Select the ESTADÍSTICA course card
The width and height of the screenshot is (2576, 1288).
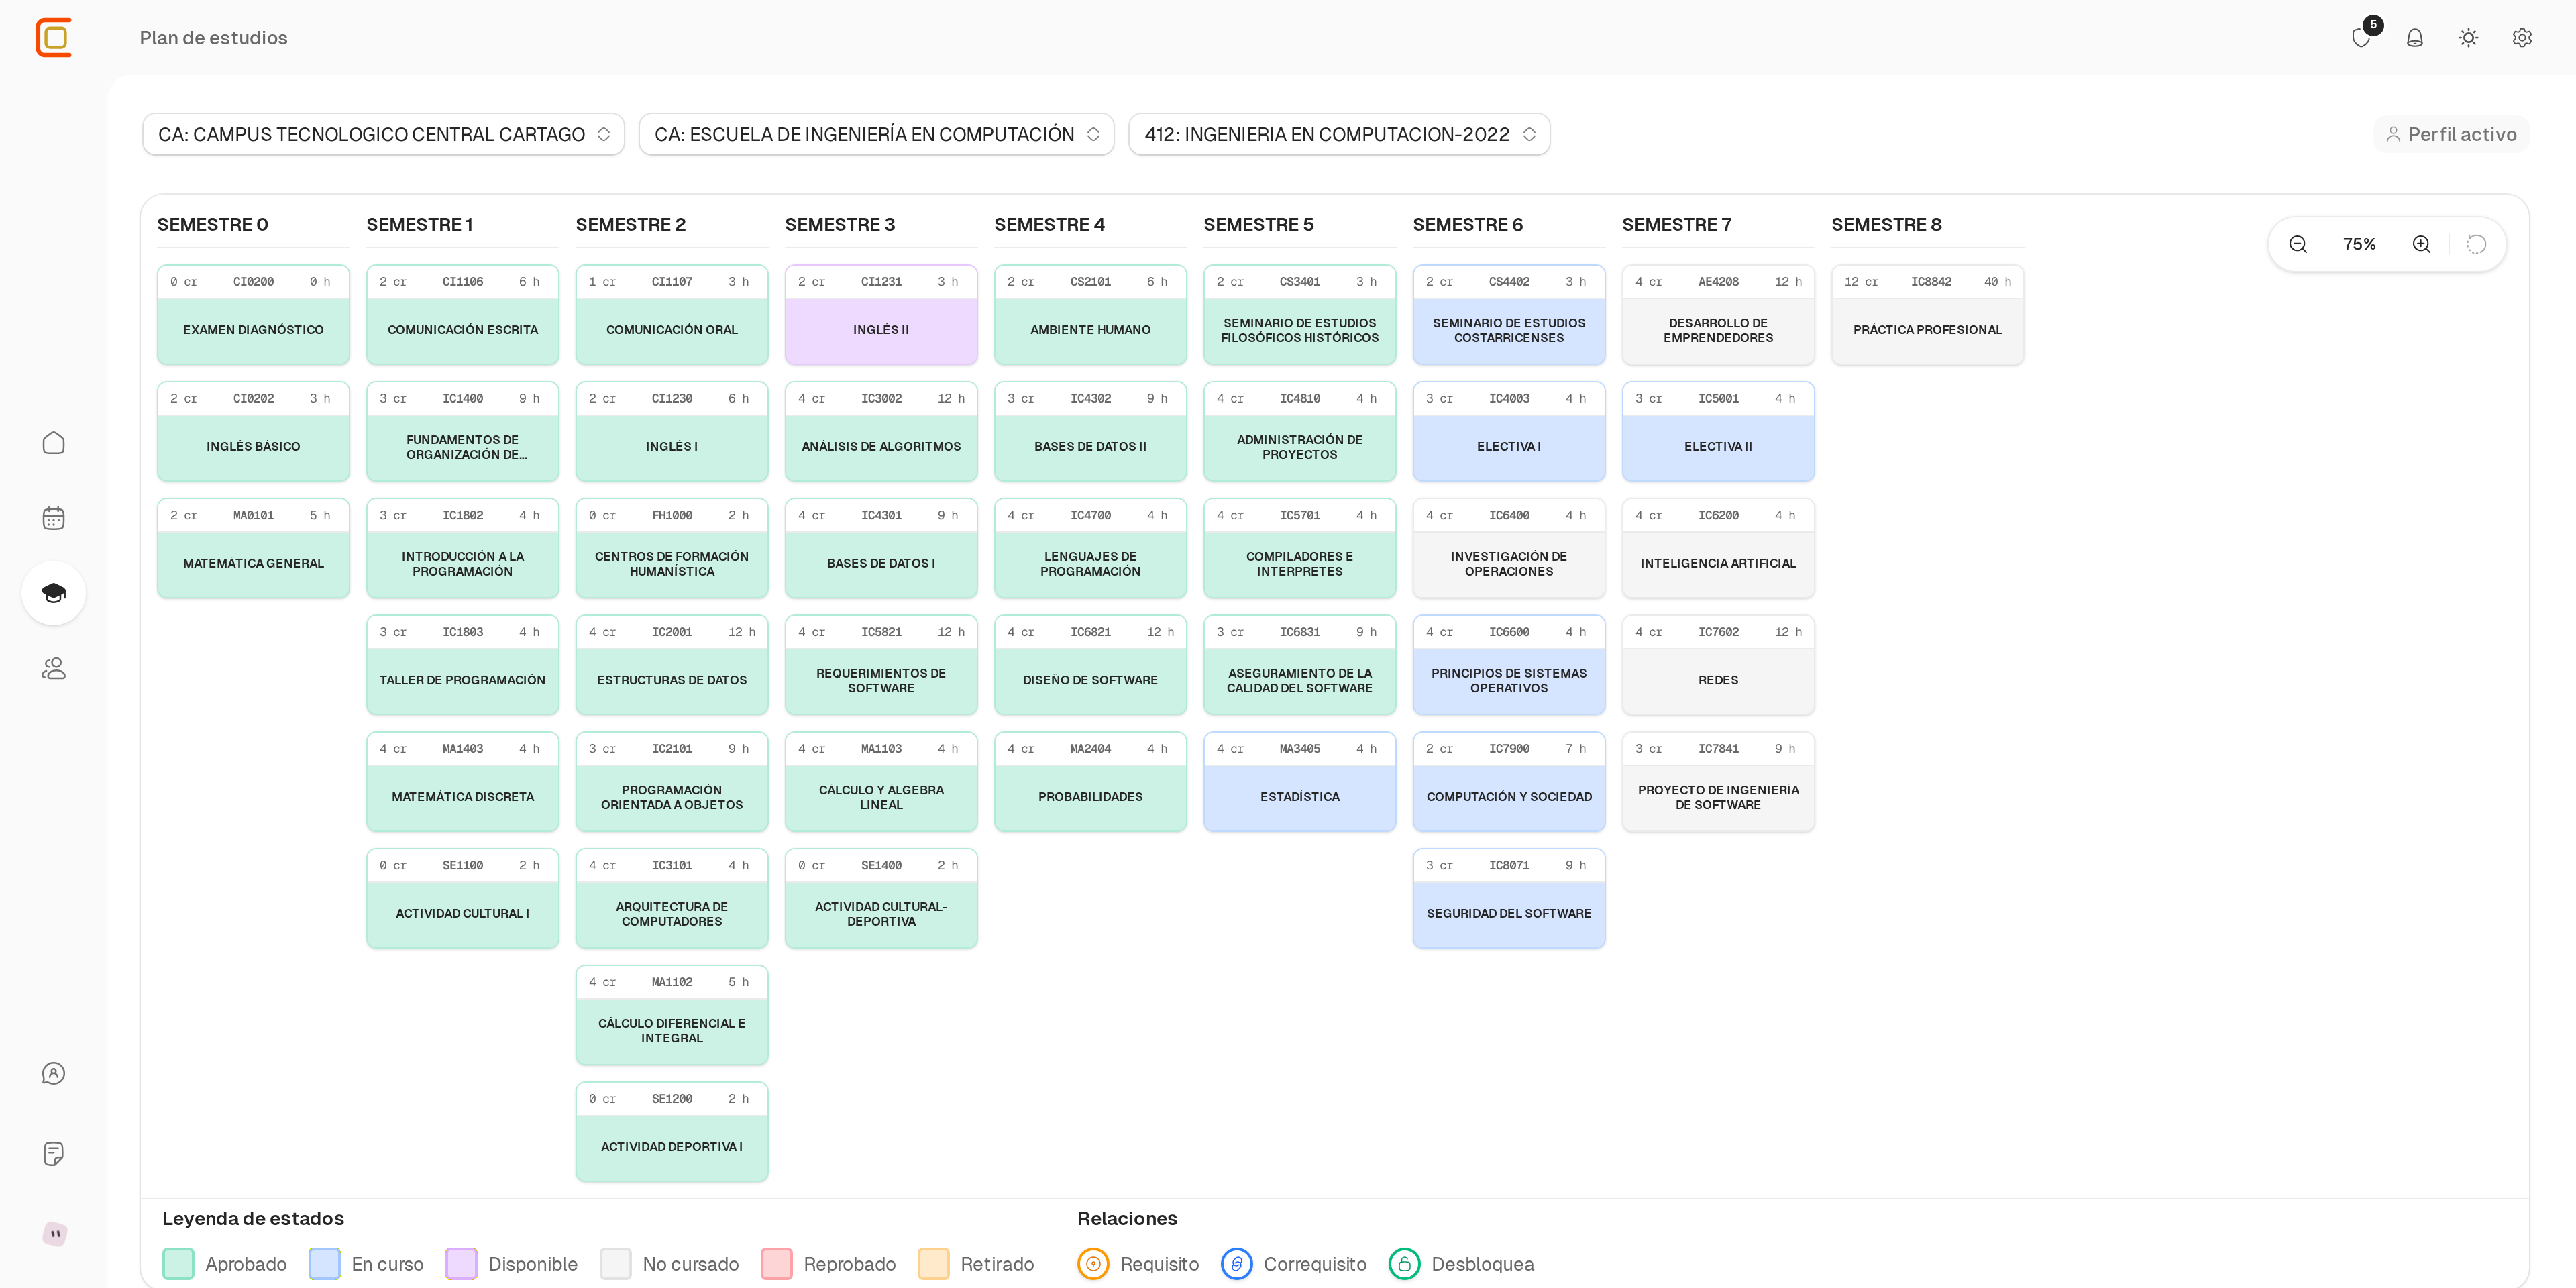point(1299,781)
